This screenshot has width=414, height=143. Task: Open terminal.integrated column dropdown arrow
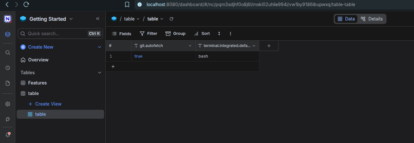pyautogui.click(x=254, y=46)
